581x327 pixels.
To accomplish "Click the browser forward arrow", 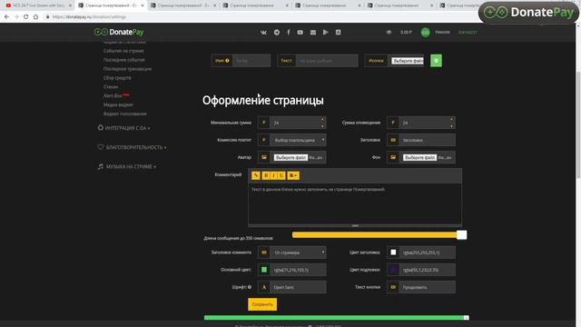I will pos(16,16).
